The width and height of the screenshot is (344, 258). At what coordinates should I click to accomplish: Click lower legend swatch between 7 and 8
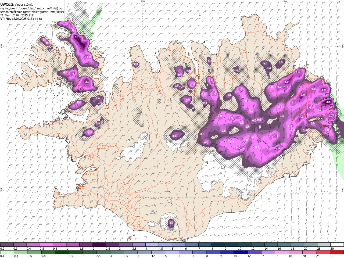199,252
